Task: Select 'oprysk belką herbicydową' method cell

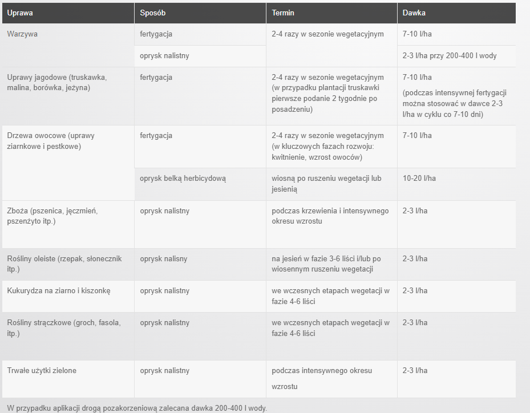Action: coord(200,184)
